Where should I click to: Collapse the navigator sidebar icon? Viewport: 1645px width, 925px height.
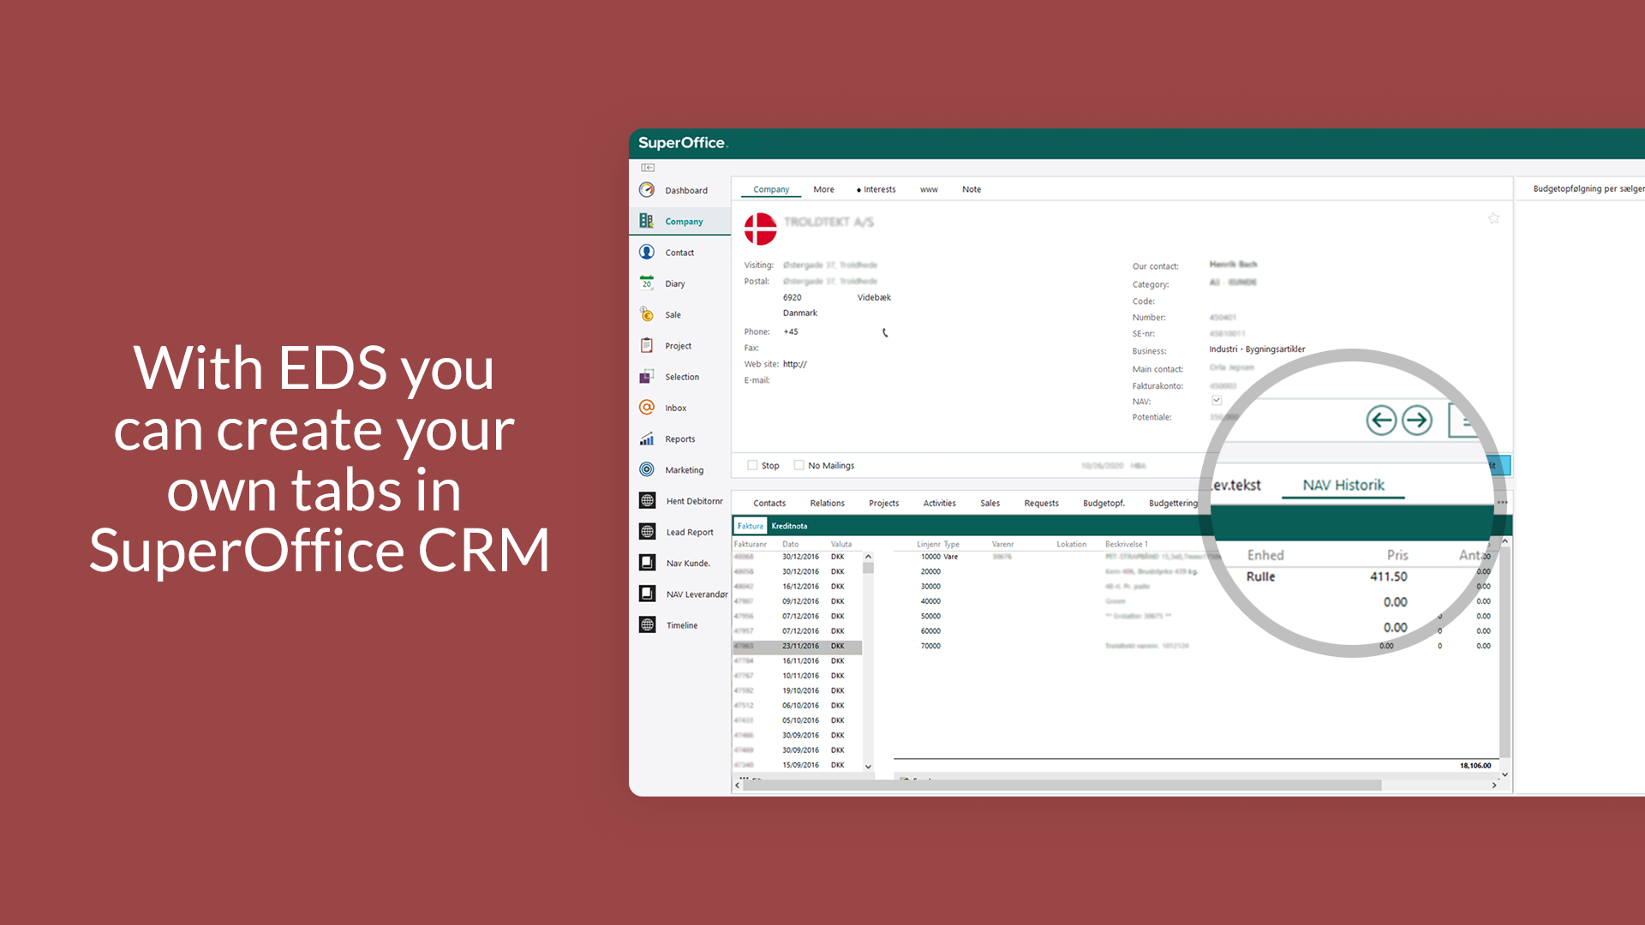(x=648, y=167)
